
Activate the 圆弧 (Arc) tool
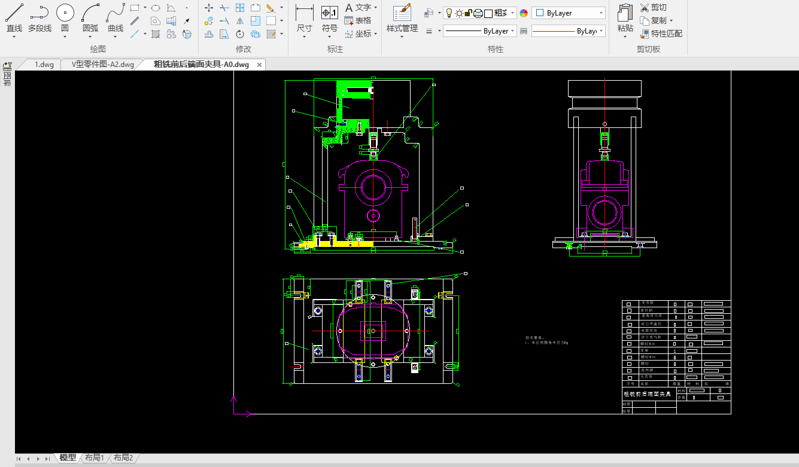point(90,13)
